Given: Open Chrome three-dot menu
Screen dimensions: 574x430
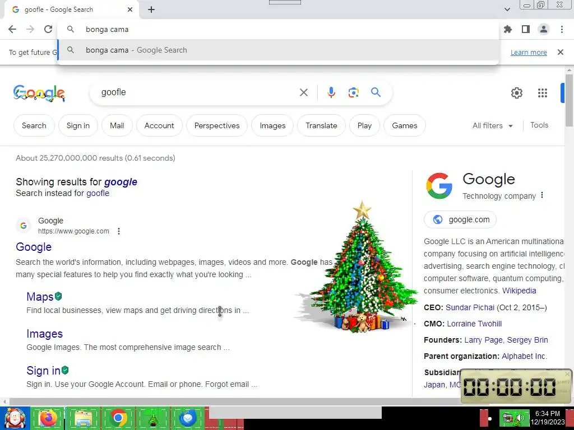Looking at the screenshot, I should [x=562, y=29].
